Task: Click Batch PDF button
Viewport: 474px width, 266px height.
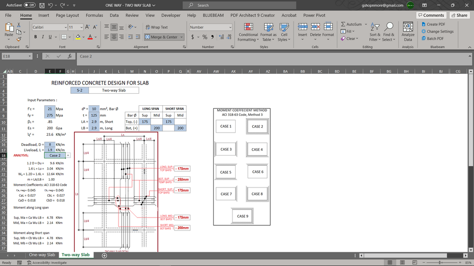Action: (433, 39)
